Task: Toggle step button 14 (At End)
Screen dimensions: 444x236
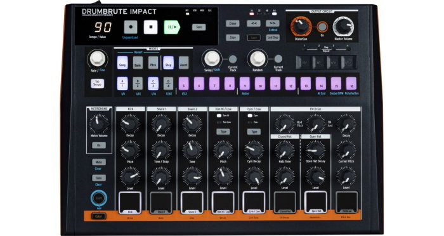Action: coord(321,84)
